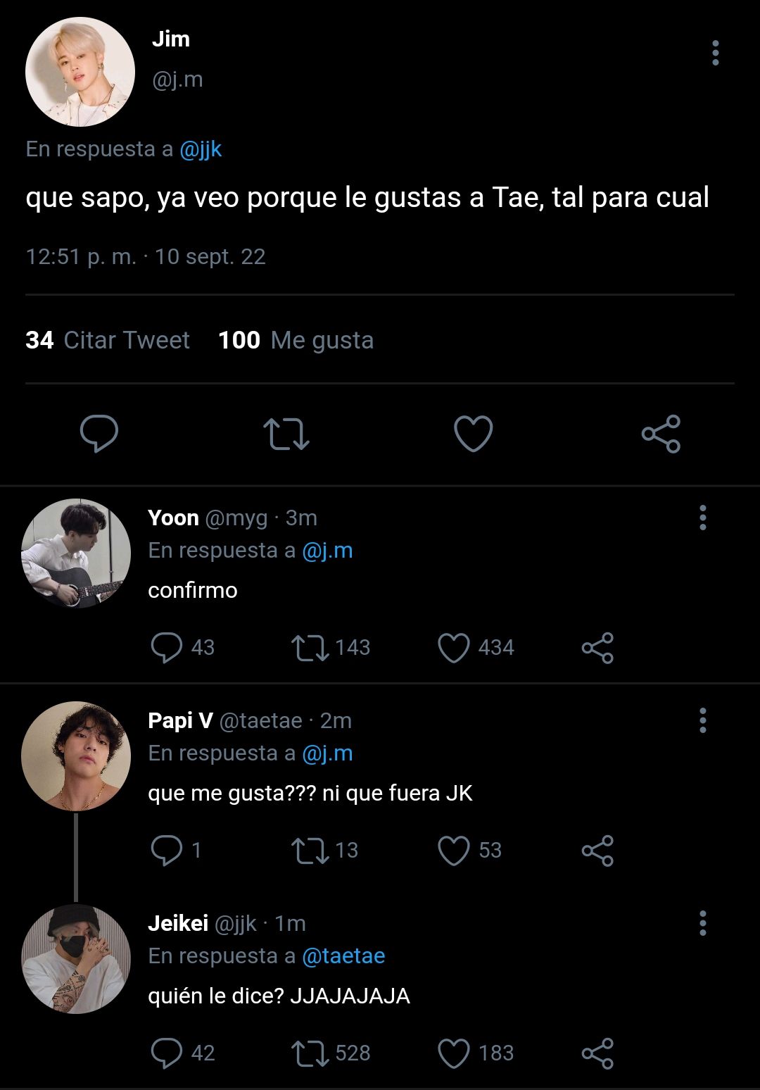760x1090 pixels.
Task: Share Jim's main tweet
Action: 661,433
